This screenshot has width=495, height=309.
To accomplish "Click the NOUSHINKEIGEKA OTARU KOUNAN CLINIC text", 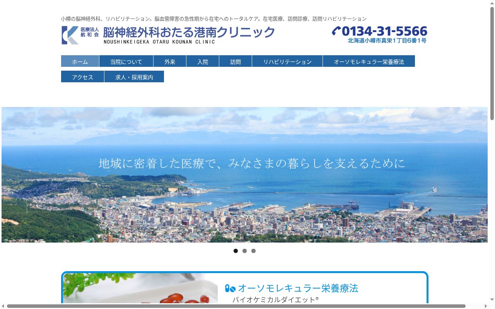I will 159,42.
